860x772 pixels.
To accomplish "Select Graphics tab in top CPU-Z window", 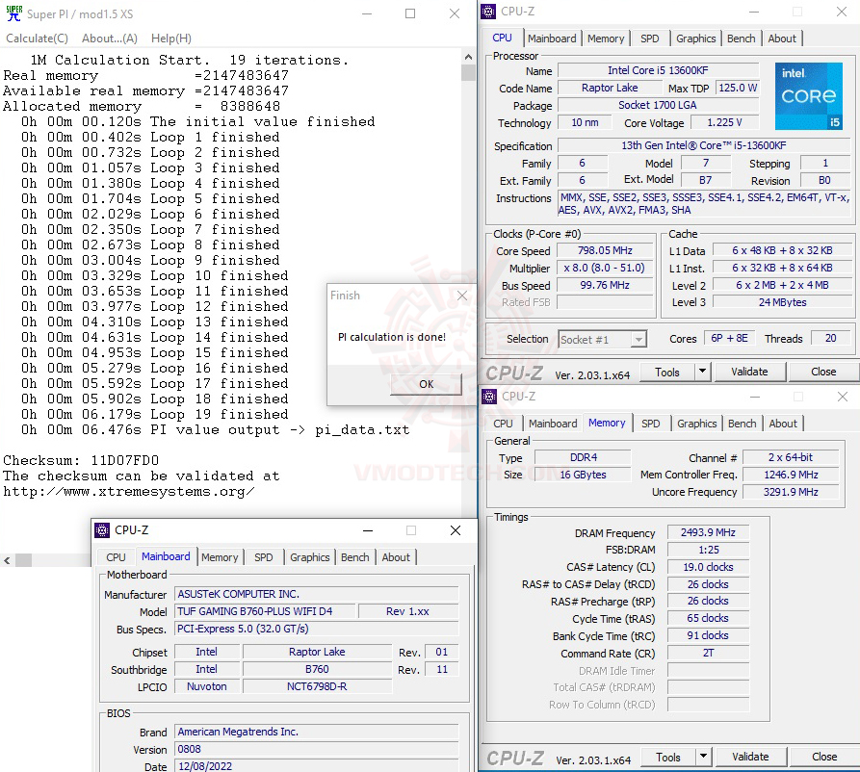I will pyautogui.click(x=695, y=39).
